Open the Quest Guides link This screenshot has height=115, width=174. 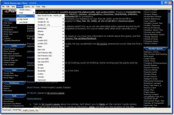point(10,49)
